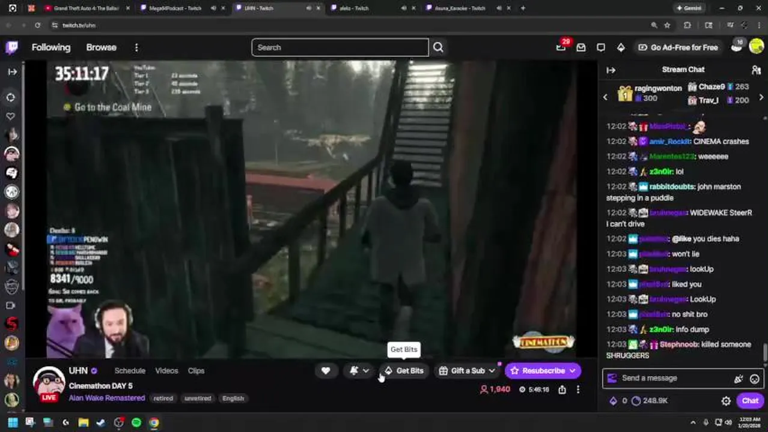
Task: Open the notification bell dropdown
Action: [x=359, y=371]
